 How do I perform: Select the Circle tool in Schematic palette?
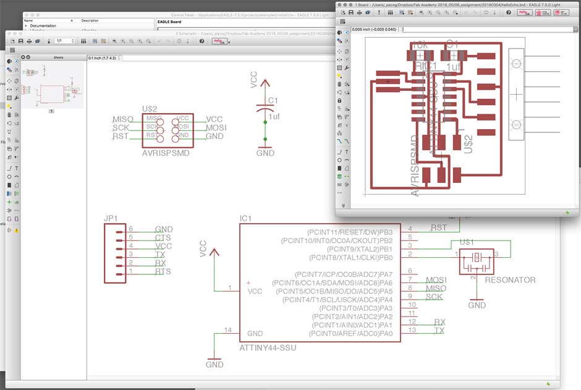point(10,177)
